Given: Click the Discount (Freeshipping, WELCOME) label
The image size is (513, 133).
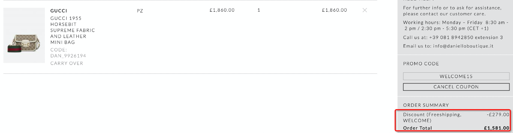Looking at the screenshot, I should [432, 117].
